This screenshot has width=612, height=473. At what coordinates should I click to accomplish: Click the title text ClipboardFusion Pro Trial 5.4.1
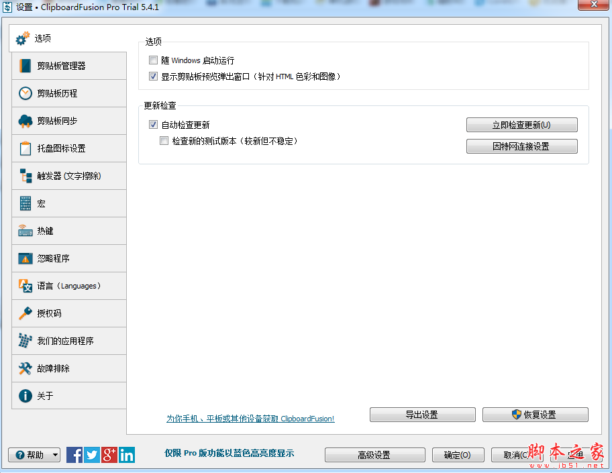coord(99,7)
